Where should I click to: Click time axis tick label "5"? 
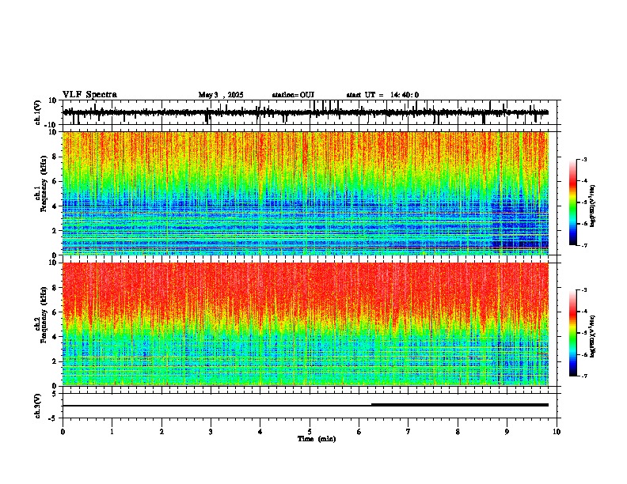(310, 432)
